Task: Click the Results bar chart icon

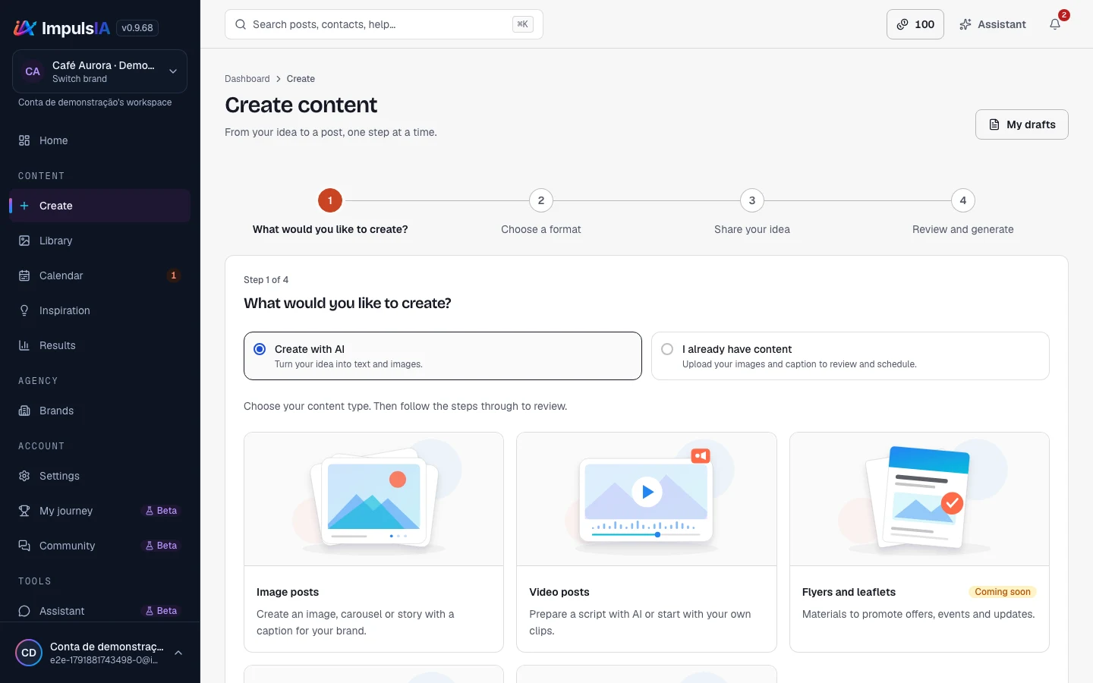Action: point(24,345)
